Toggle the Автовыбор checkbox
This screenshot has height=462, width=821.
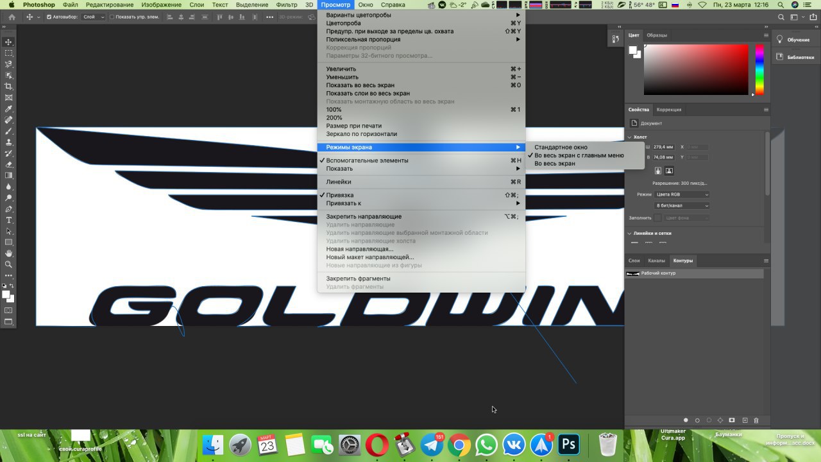[49, 17]
